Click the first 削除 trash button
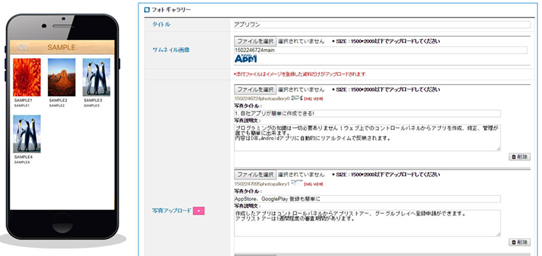This screenshot has width=542, height=256. click(520, 157)
